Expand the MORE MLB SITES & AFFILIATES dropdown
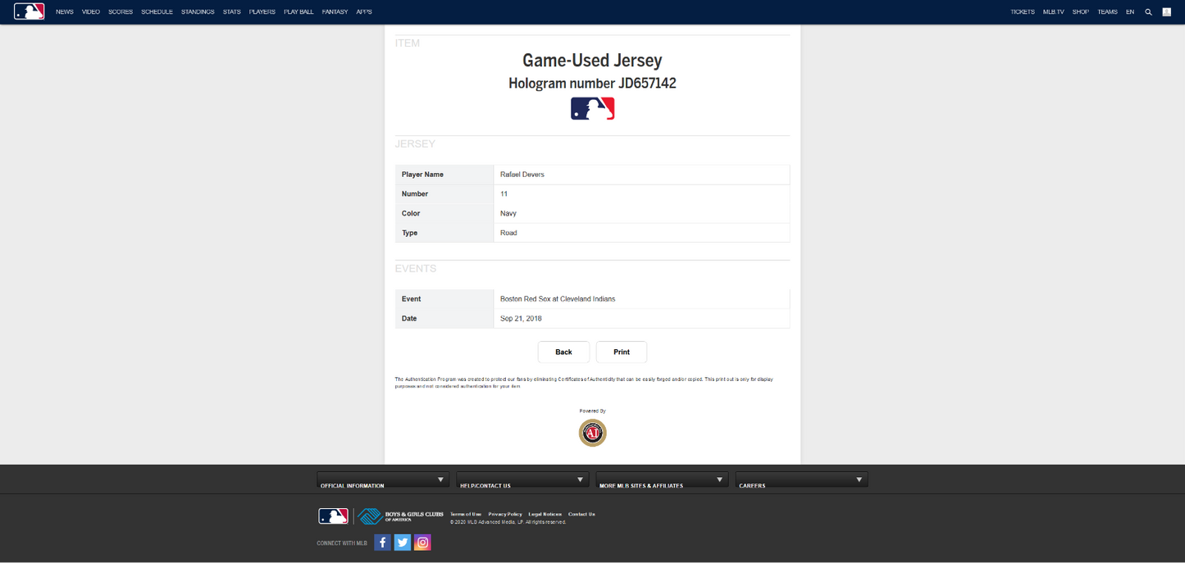 662,479
